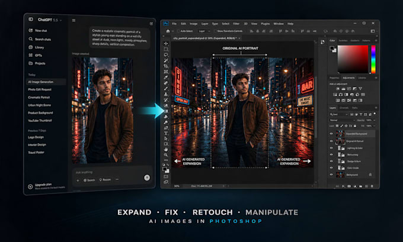
Task: Select the Crop tool
Action: 166,66
